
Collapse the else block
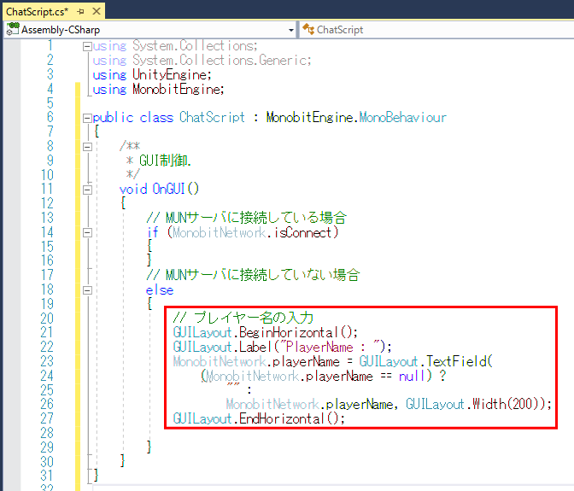click(87, 290)
